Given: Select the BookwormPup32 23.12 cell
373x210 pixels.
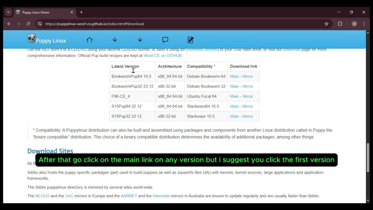Looking at the screenshot, I should pyautogui.click(x=133, y=86).
